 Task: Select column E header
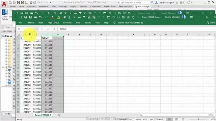click(69, 35)
